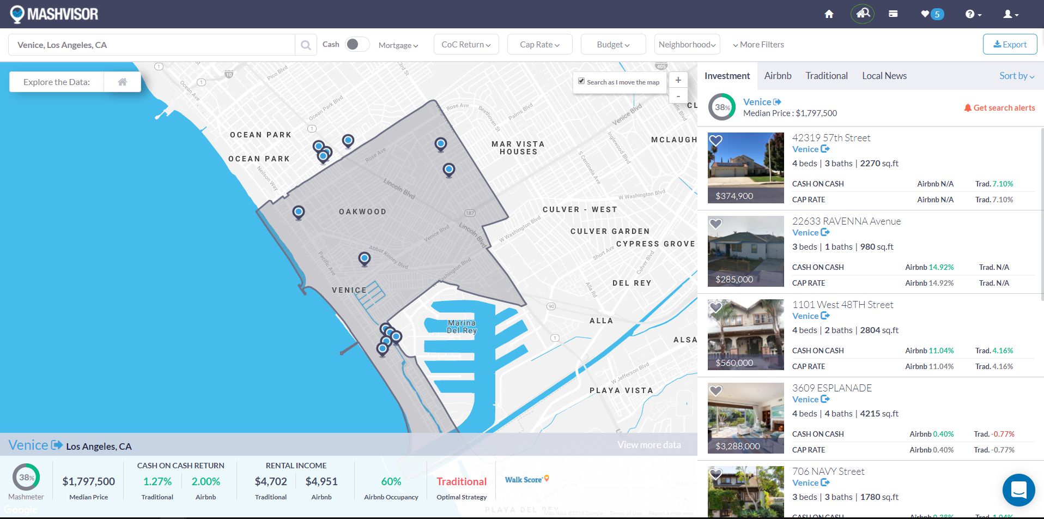The width and height of the screenshot is (1044, 519).
Task: Open the chat support bubble icon
Action: 1018,490
